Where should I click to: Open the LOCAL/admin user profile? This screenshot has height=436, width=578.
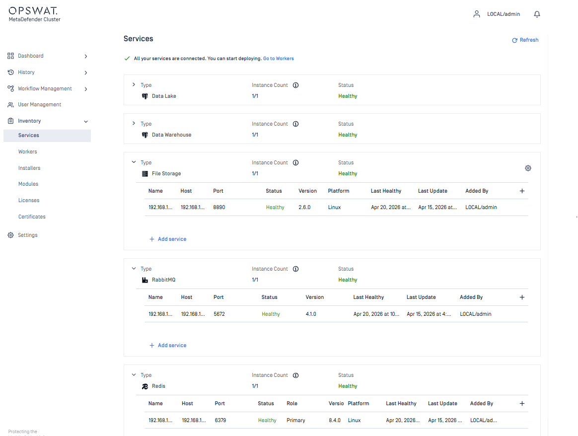tap(497, 14)
